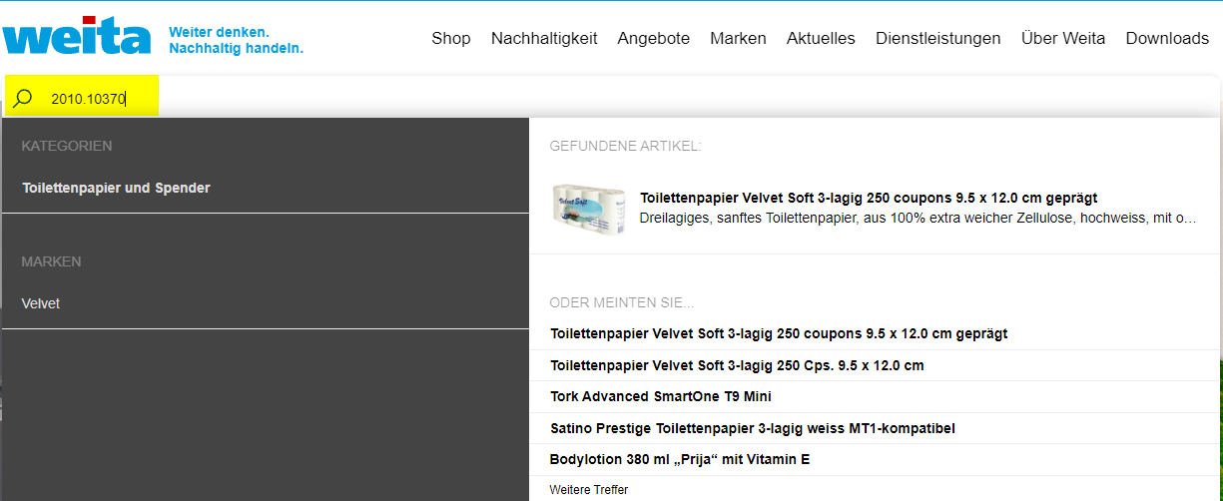The width and height of the screenshot is (1223, 501).
Task: Click the magnifying glass search icon
Action: coord(23,99)
